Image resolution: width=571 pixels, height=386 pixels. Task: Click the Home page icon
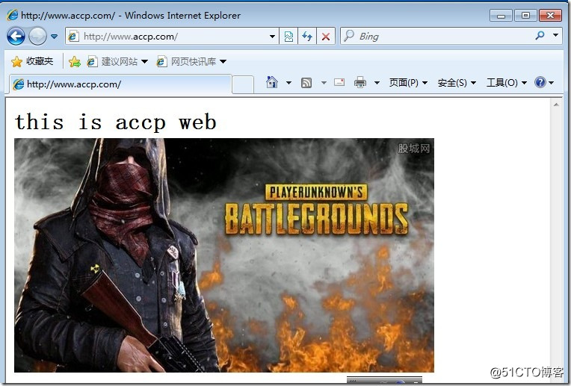(x=272, y=83)
